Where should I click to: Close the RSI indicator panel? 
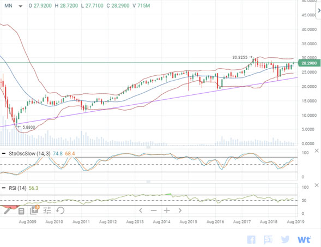coord(317,185)
